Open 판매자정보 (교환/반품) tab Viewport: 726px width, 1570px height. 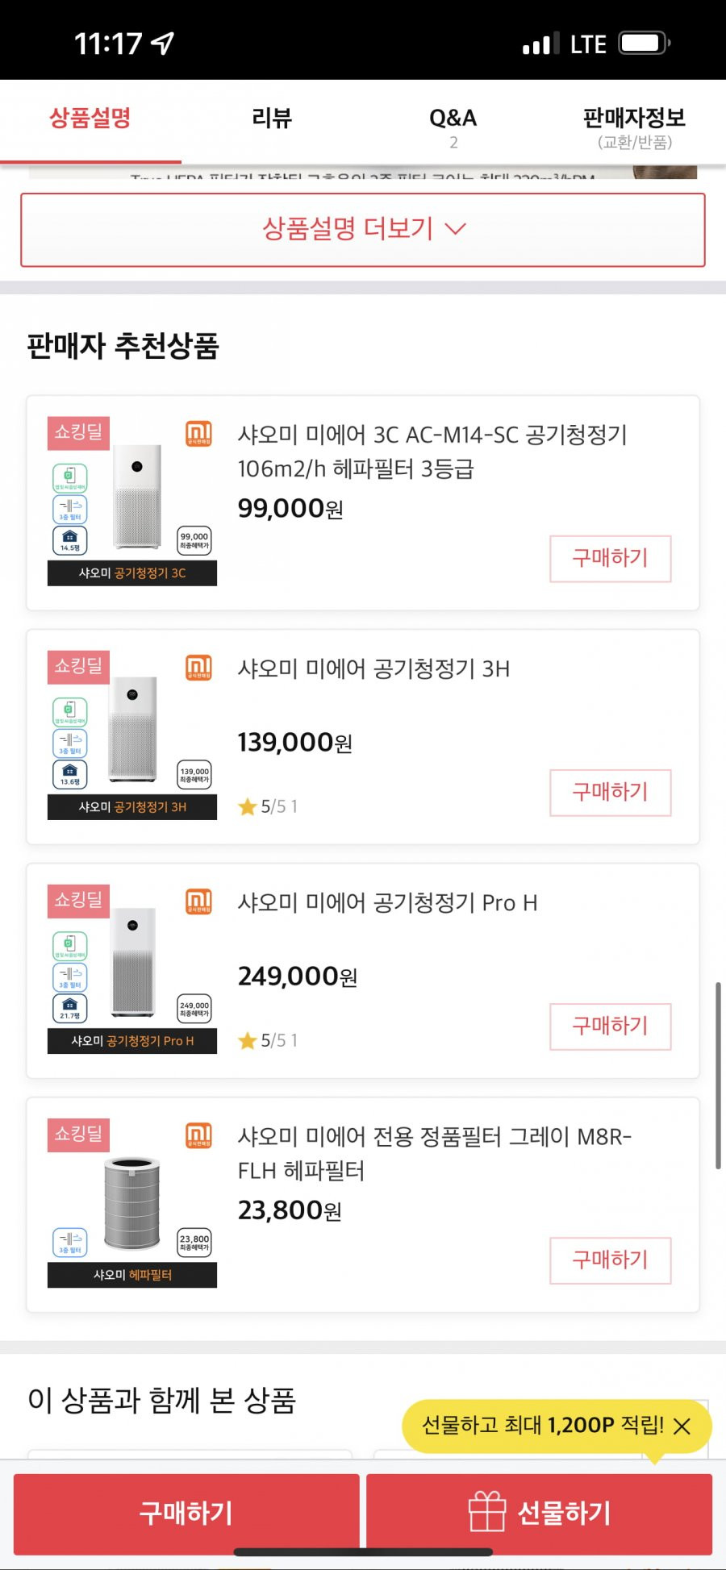(635, 127)
